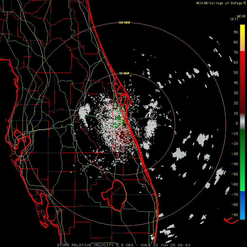Pick the gray zero-velocity segment of the color bar
The image size is (247, 247).
[x=242, y=122]
